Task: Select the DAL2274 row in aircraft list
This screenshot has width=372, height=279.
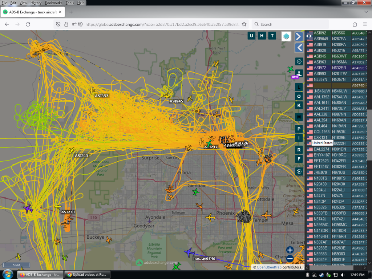Action: (337, 149)
